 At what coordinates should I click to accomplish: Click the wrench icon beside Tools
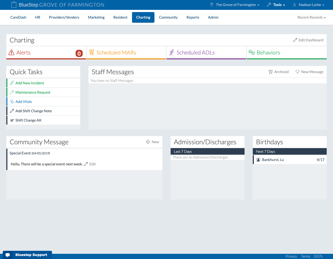(269, 5)
